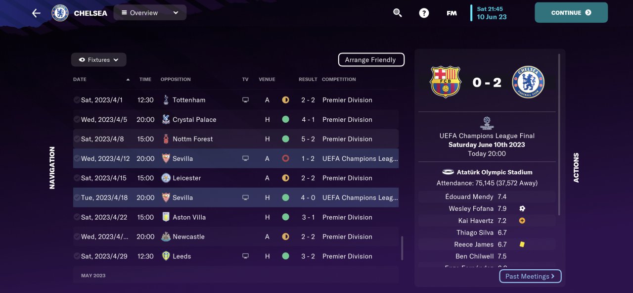The width and height of the screenshot is (633, 293).
Task: Click the Arrange Friendly button
Action: (371, 60)
